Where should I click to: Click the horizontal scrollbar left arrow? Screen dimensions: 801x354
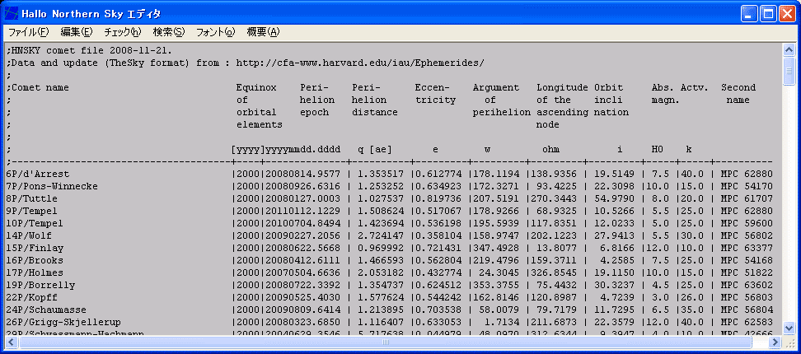point(12,342)
